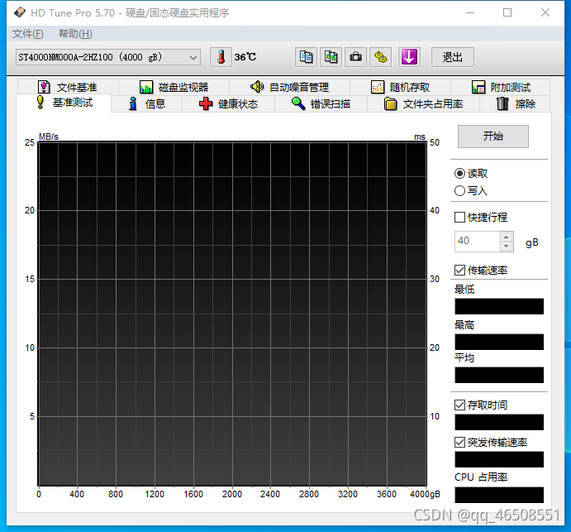Click the 平均 transfer rate result box
Screen dimensions: 571x532
tap(499, 375)
